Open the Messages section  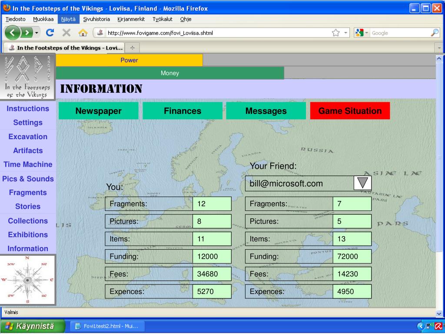pos(266,111)
